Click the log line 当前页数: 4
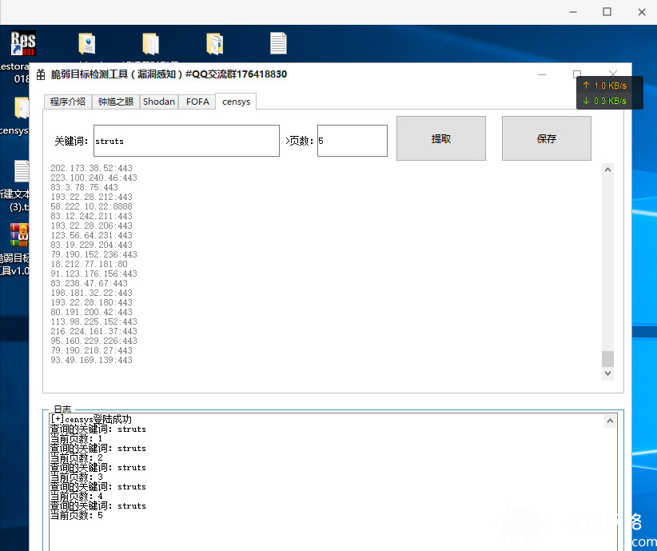The image size is (657, 551). (76, 497)
